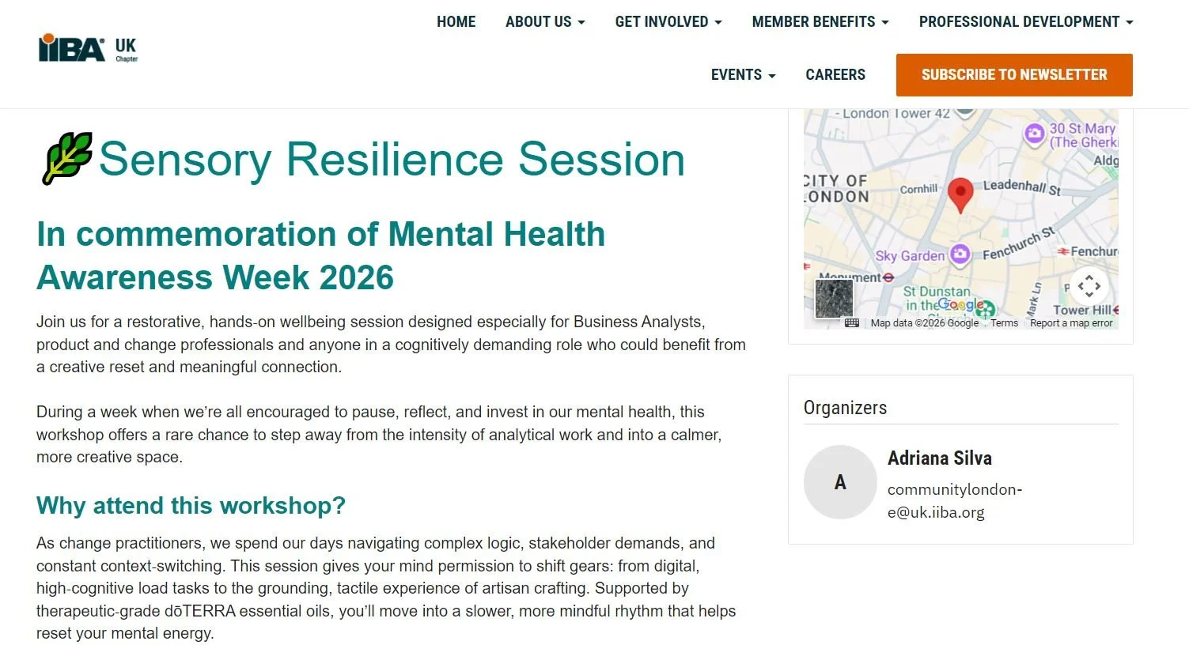Expand the Get Involved dropdown
Viewport: 1189px width, 656px height.
[668, 22]
